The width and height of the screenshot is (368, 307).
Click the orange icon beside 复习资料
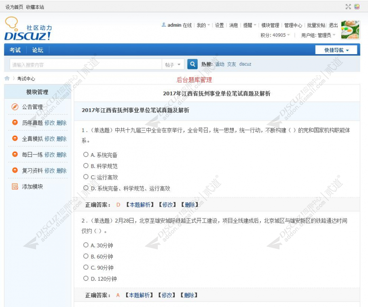[x=15, y=170]
